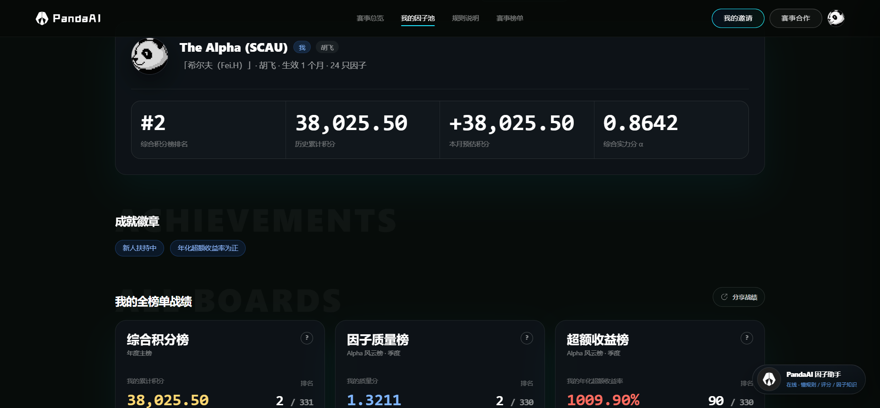Click the 1.3211 quality score
The image size is (880, 408).
tap(374, 400)
